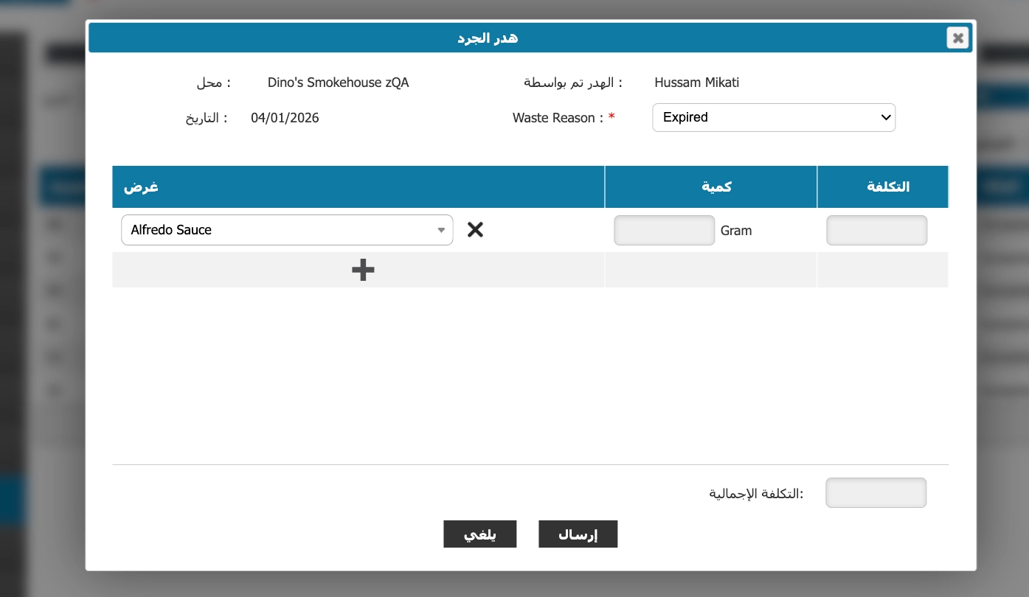Click the التكلفة الإجمالية label
The width and height of the screenshot is (1029, 597).
coord(756,493)
